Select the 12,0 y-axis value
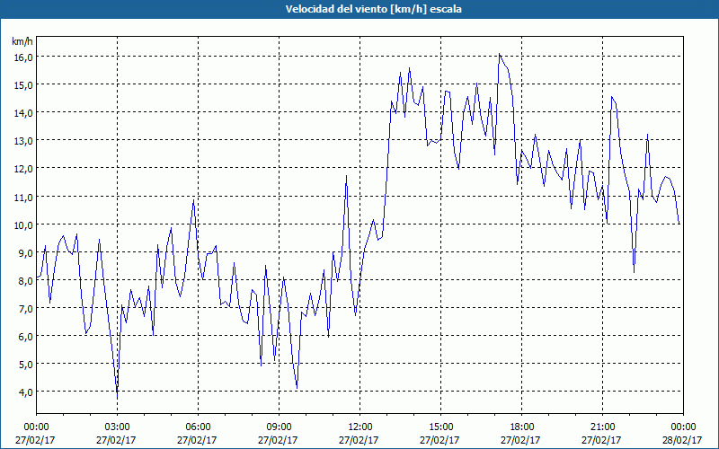Viewport: 719px width, 449px height. click(x=23, y=169)
